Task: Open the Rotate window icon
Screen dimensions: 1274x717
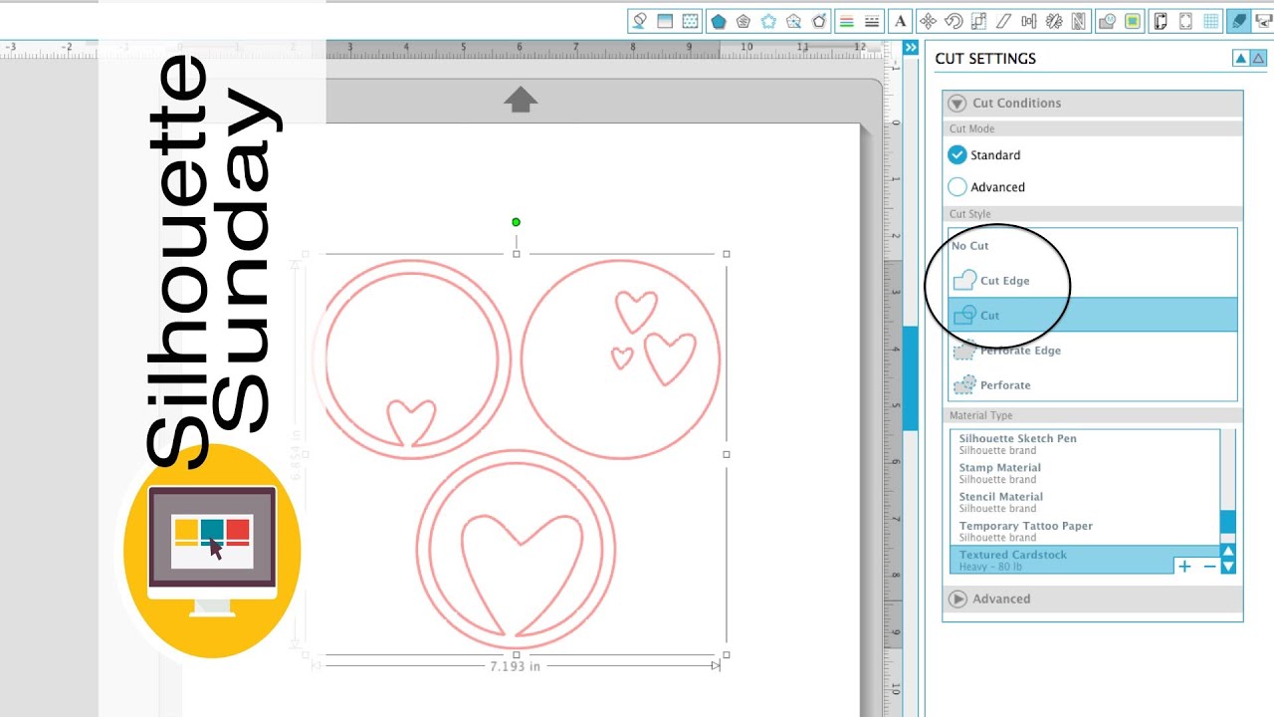Action: [x=953, y=20]
